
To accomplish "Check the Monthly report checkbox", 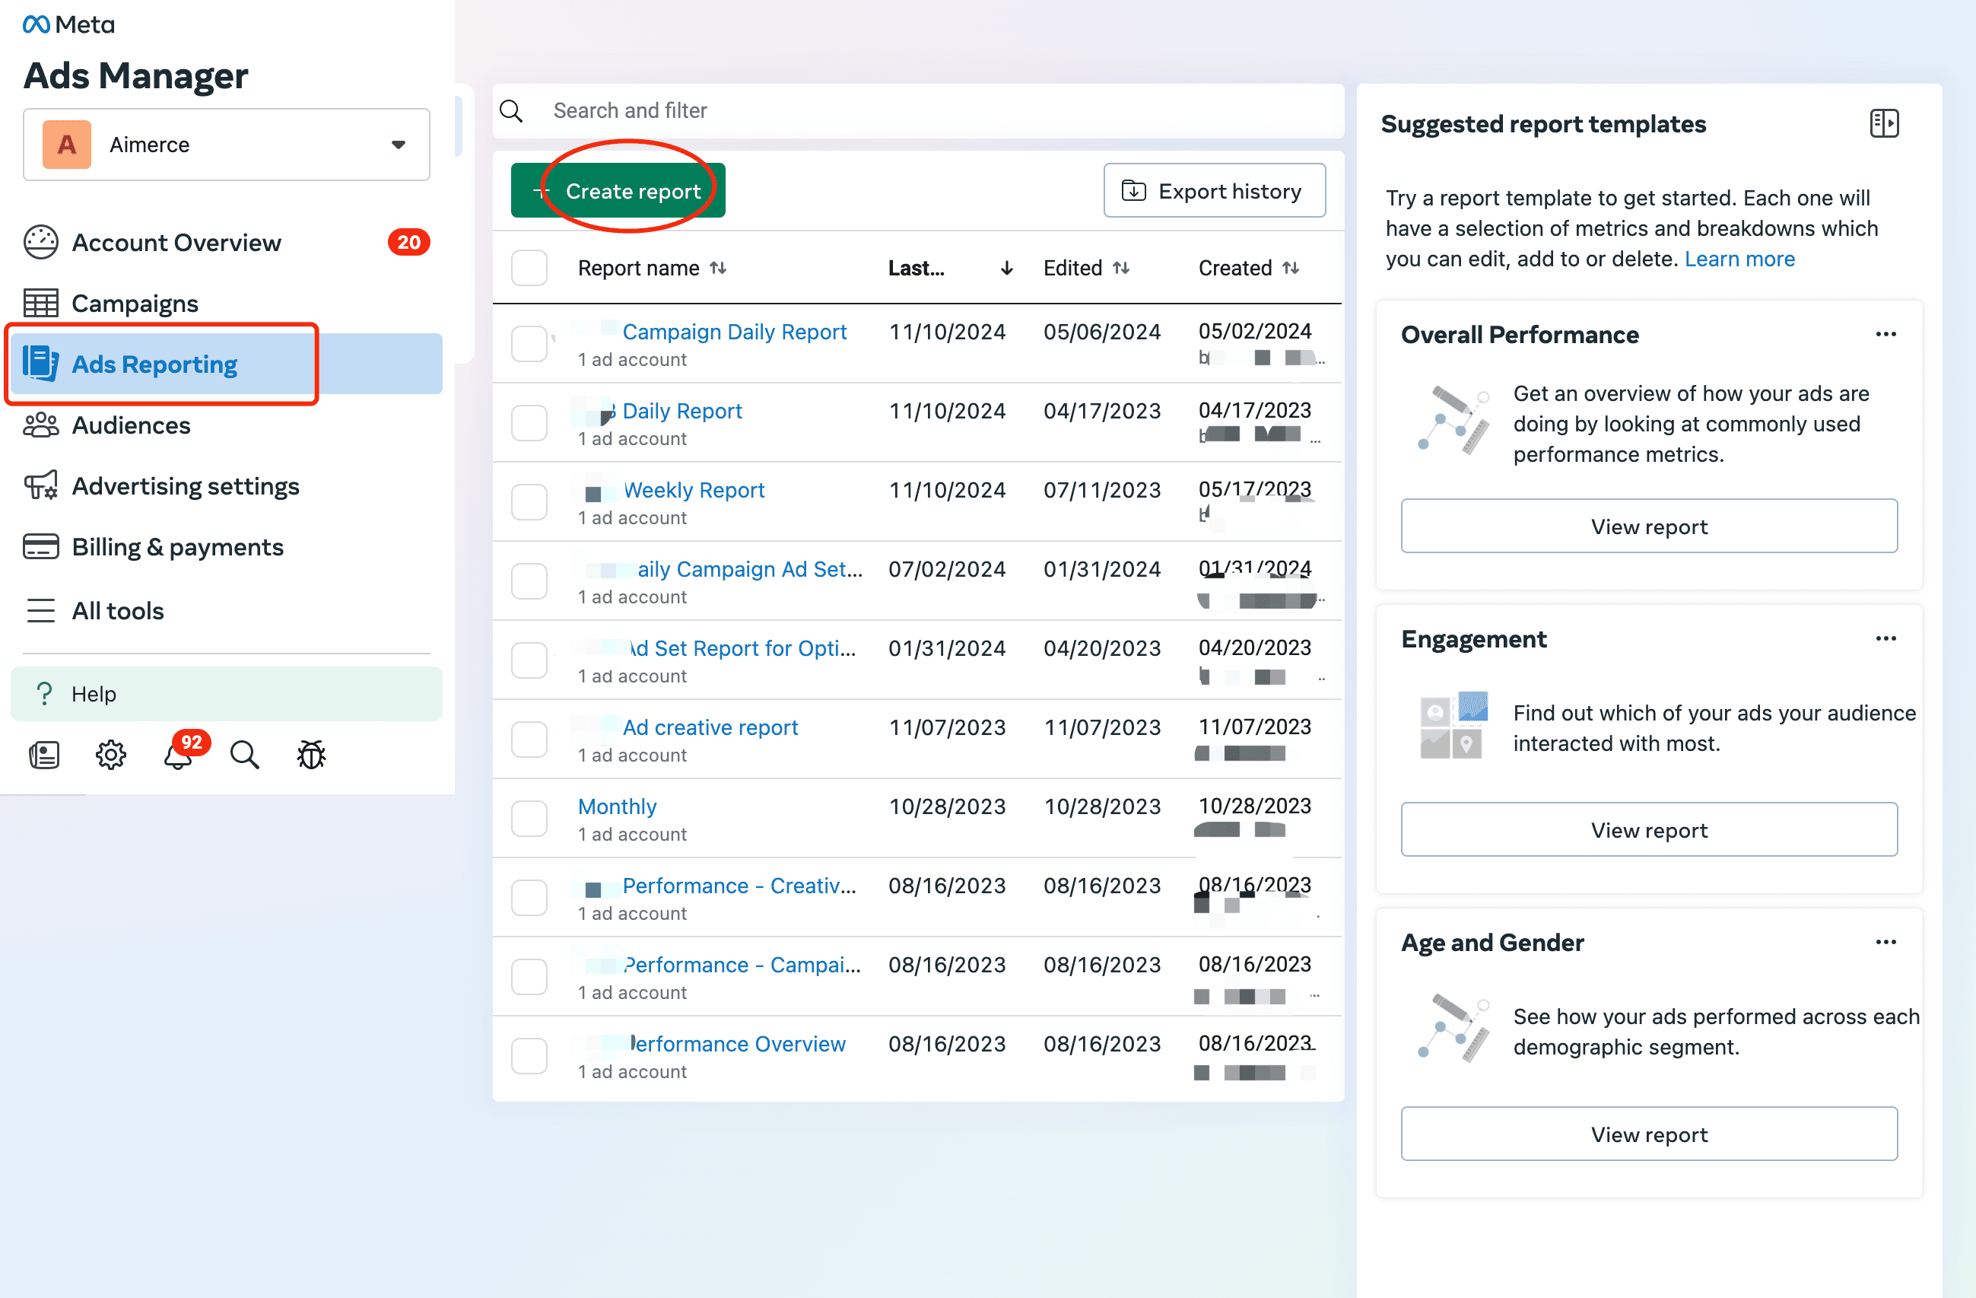I will 529,819.
